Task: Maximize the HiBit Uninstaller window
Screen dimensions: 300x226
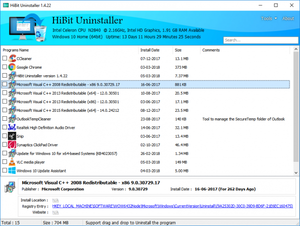Action: [x=275, y=5]
